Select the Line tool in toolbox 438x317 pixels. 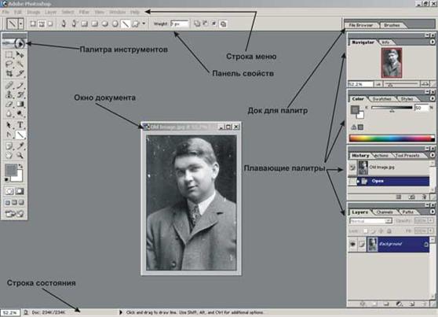20,135
